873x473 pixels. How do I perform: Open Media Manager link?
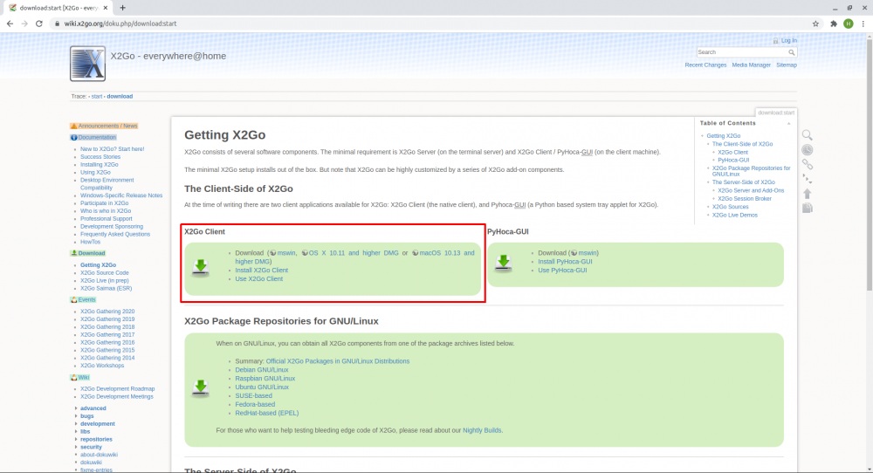click(x=751, y=65)
